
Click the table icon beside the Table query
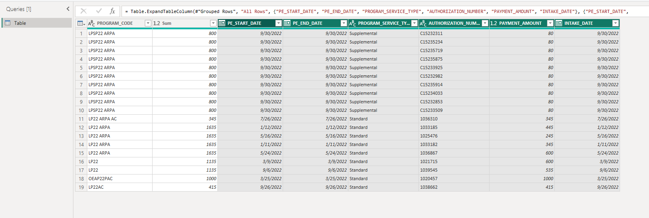tap(8, 23)
